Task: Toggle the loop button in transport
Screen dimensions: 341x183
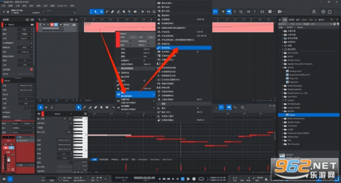Action: (x=202, y=179)
